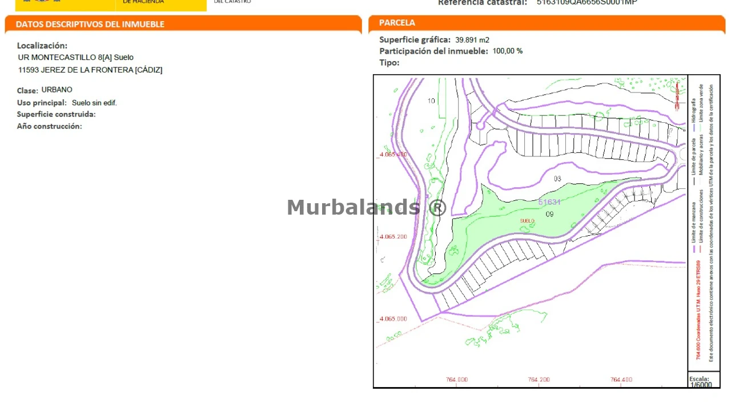The height and width of the screenshot is (411, 731).
Task: Click parcel number "10" on the map
Action: click(x=431, y=101)
